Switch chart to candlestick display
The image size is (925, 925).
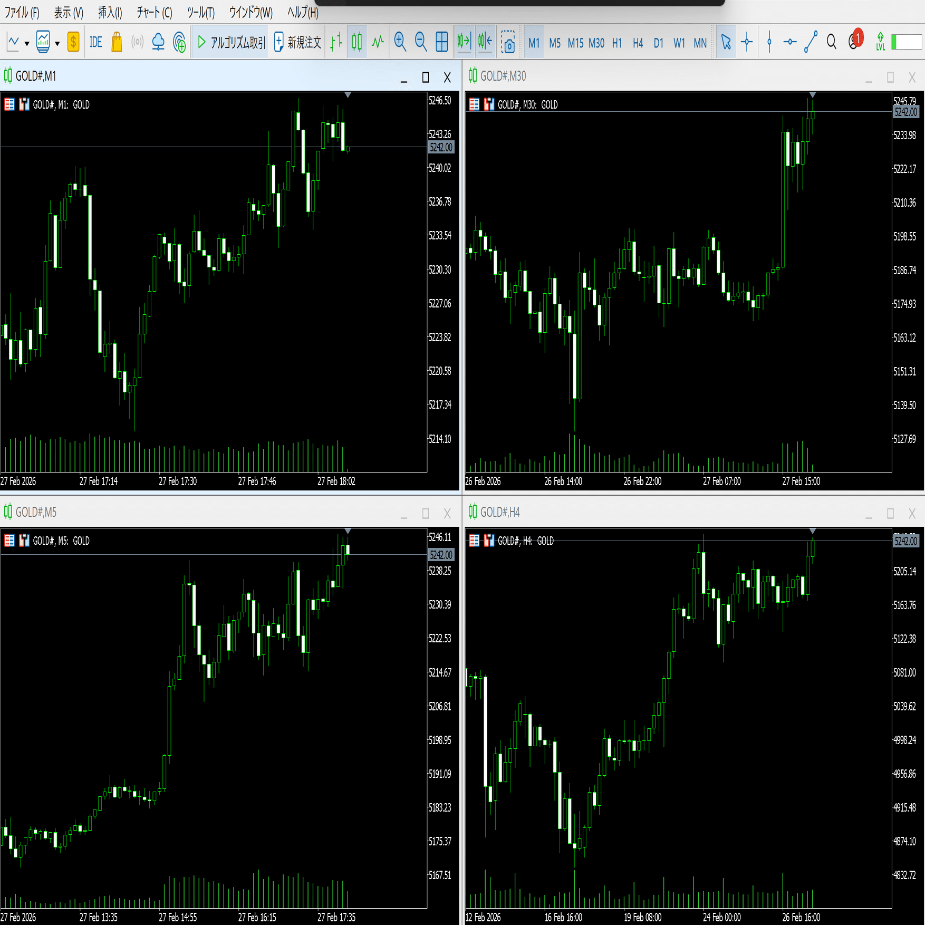click(x=357, y=42)
